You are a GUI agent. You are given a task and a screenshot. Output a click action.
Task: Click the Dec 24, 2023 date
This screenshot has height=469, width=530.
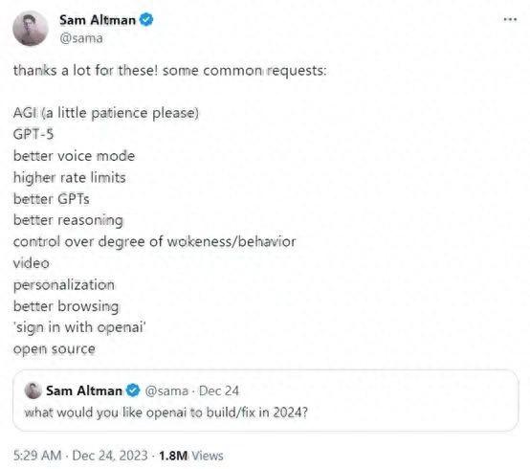(110, 456)
